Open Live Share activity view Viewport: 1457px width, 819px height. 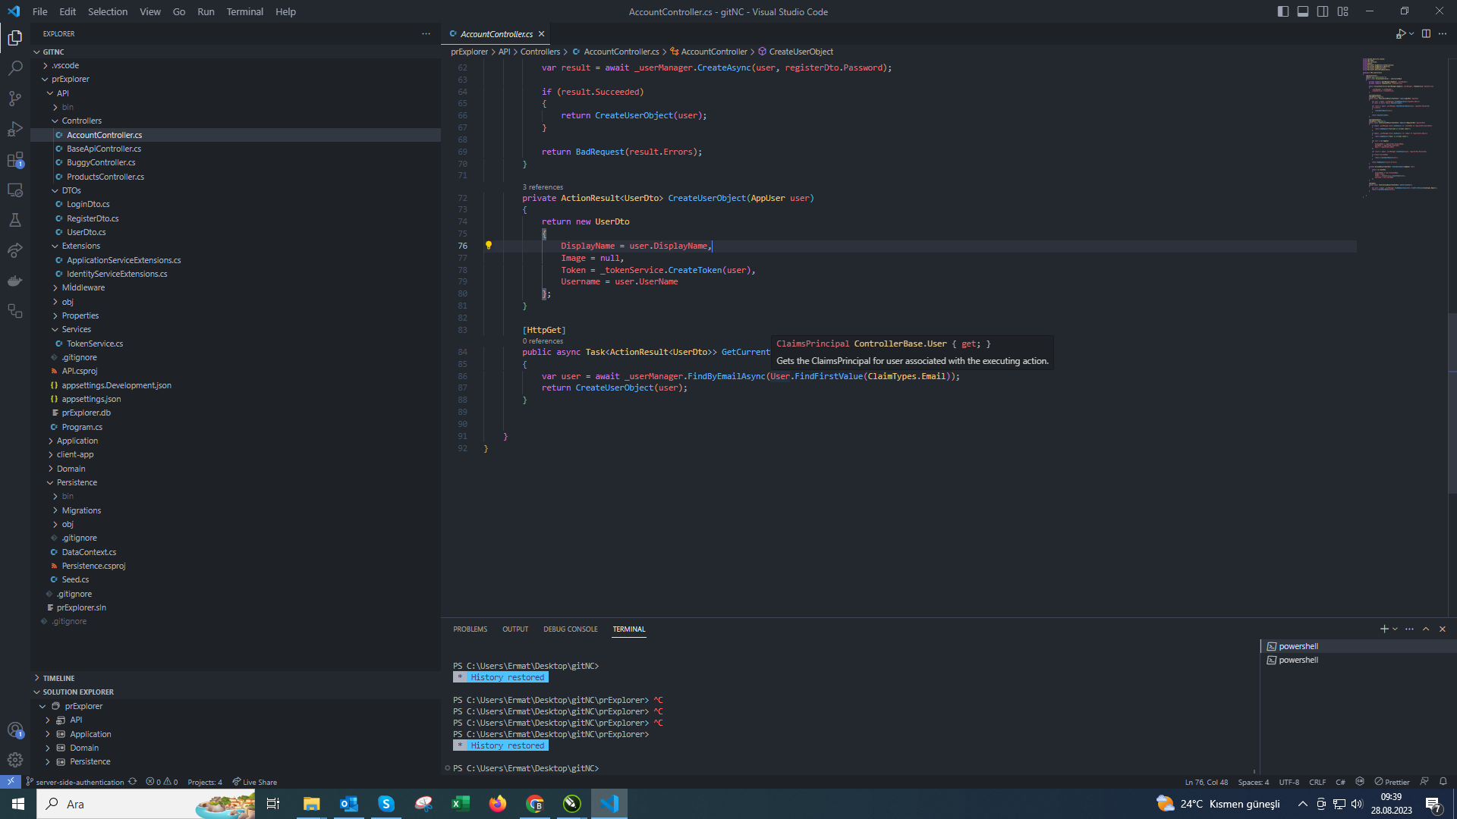pyautogui.click(x=15, y=250)
